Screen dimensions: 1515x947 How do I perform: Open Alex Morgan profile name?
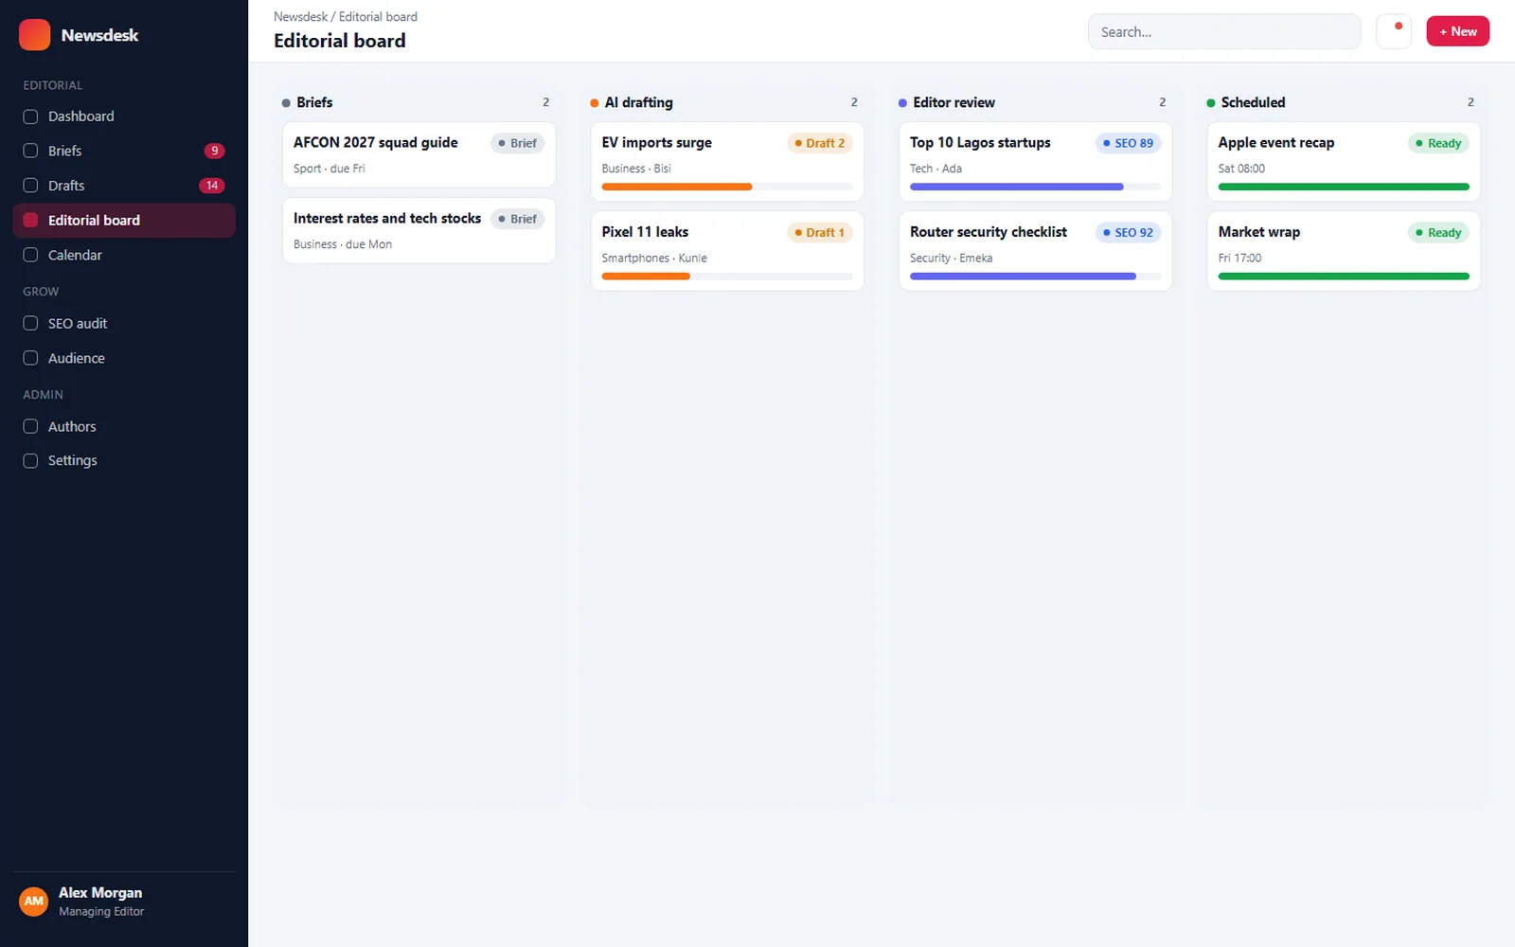[x=100, y=893]
